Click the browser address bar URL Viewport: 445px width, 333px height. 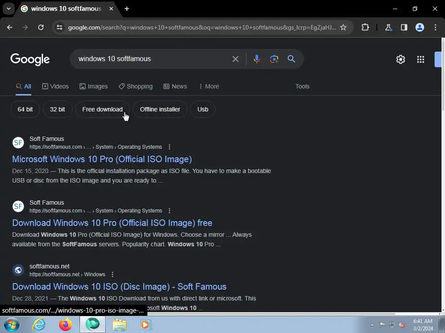(x=202, y=27)
